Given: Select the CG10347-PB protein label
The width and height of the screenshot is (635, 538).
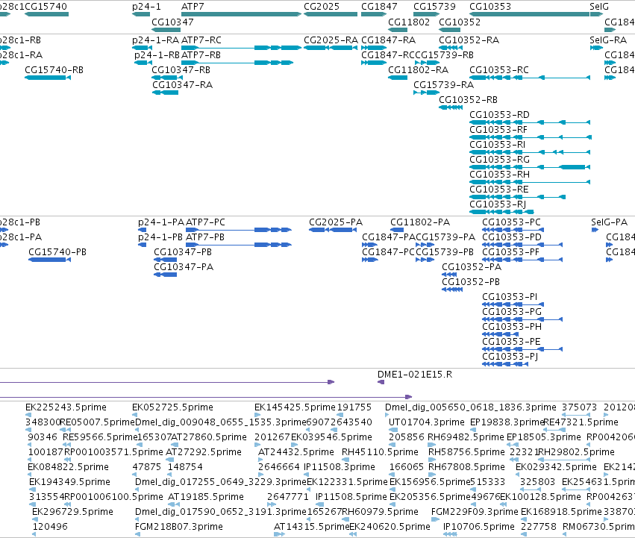Looking at the screenshot, I should (x=183, y=252).
